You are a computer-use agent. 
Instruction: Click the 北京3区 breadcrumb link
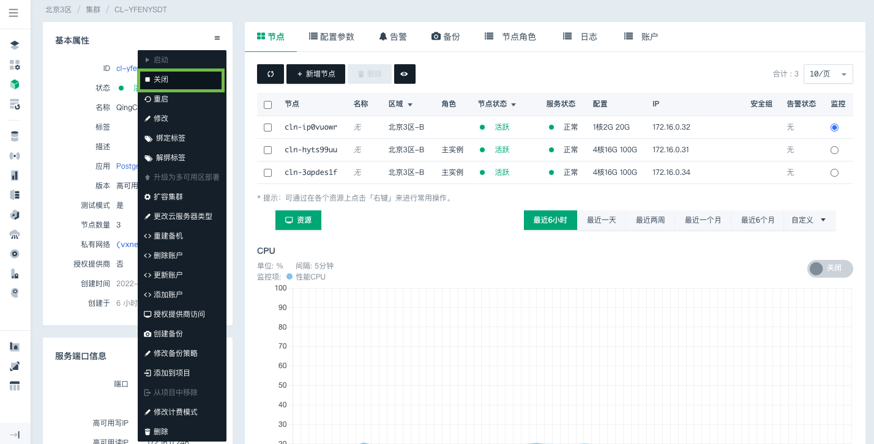[x=58, y=10]
